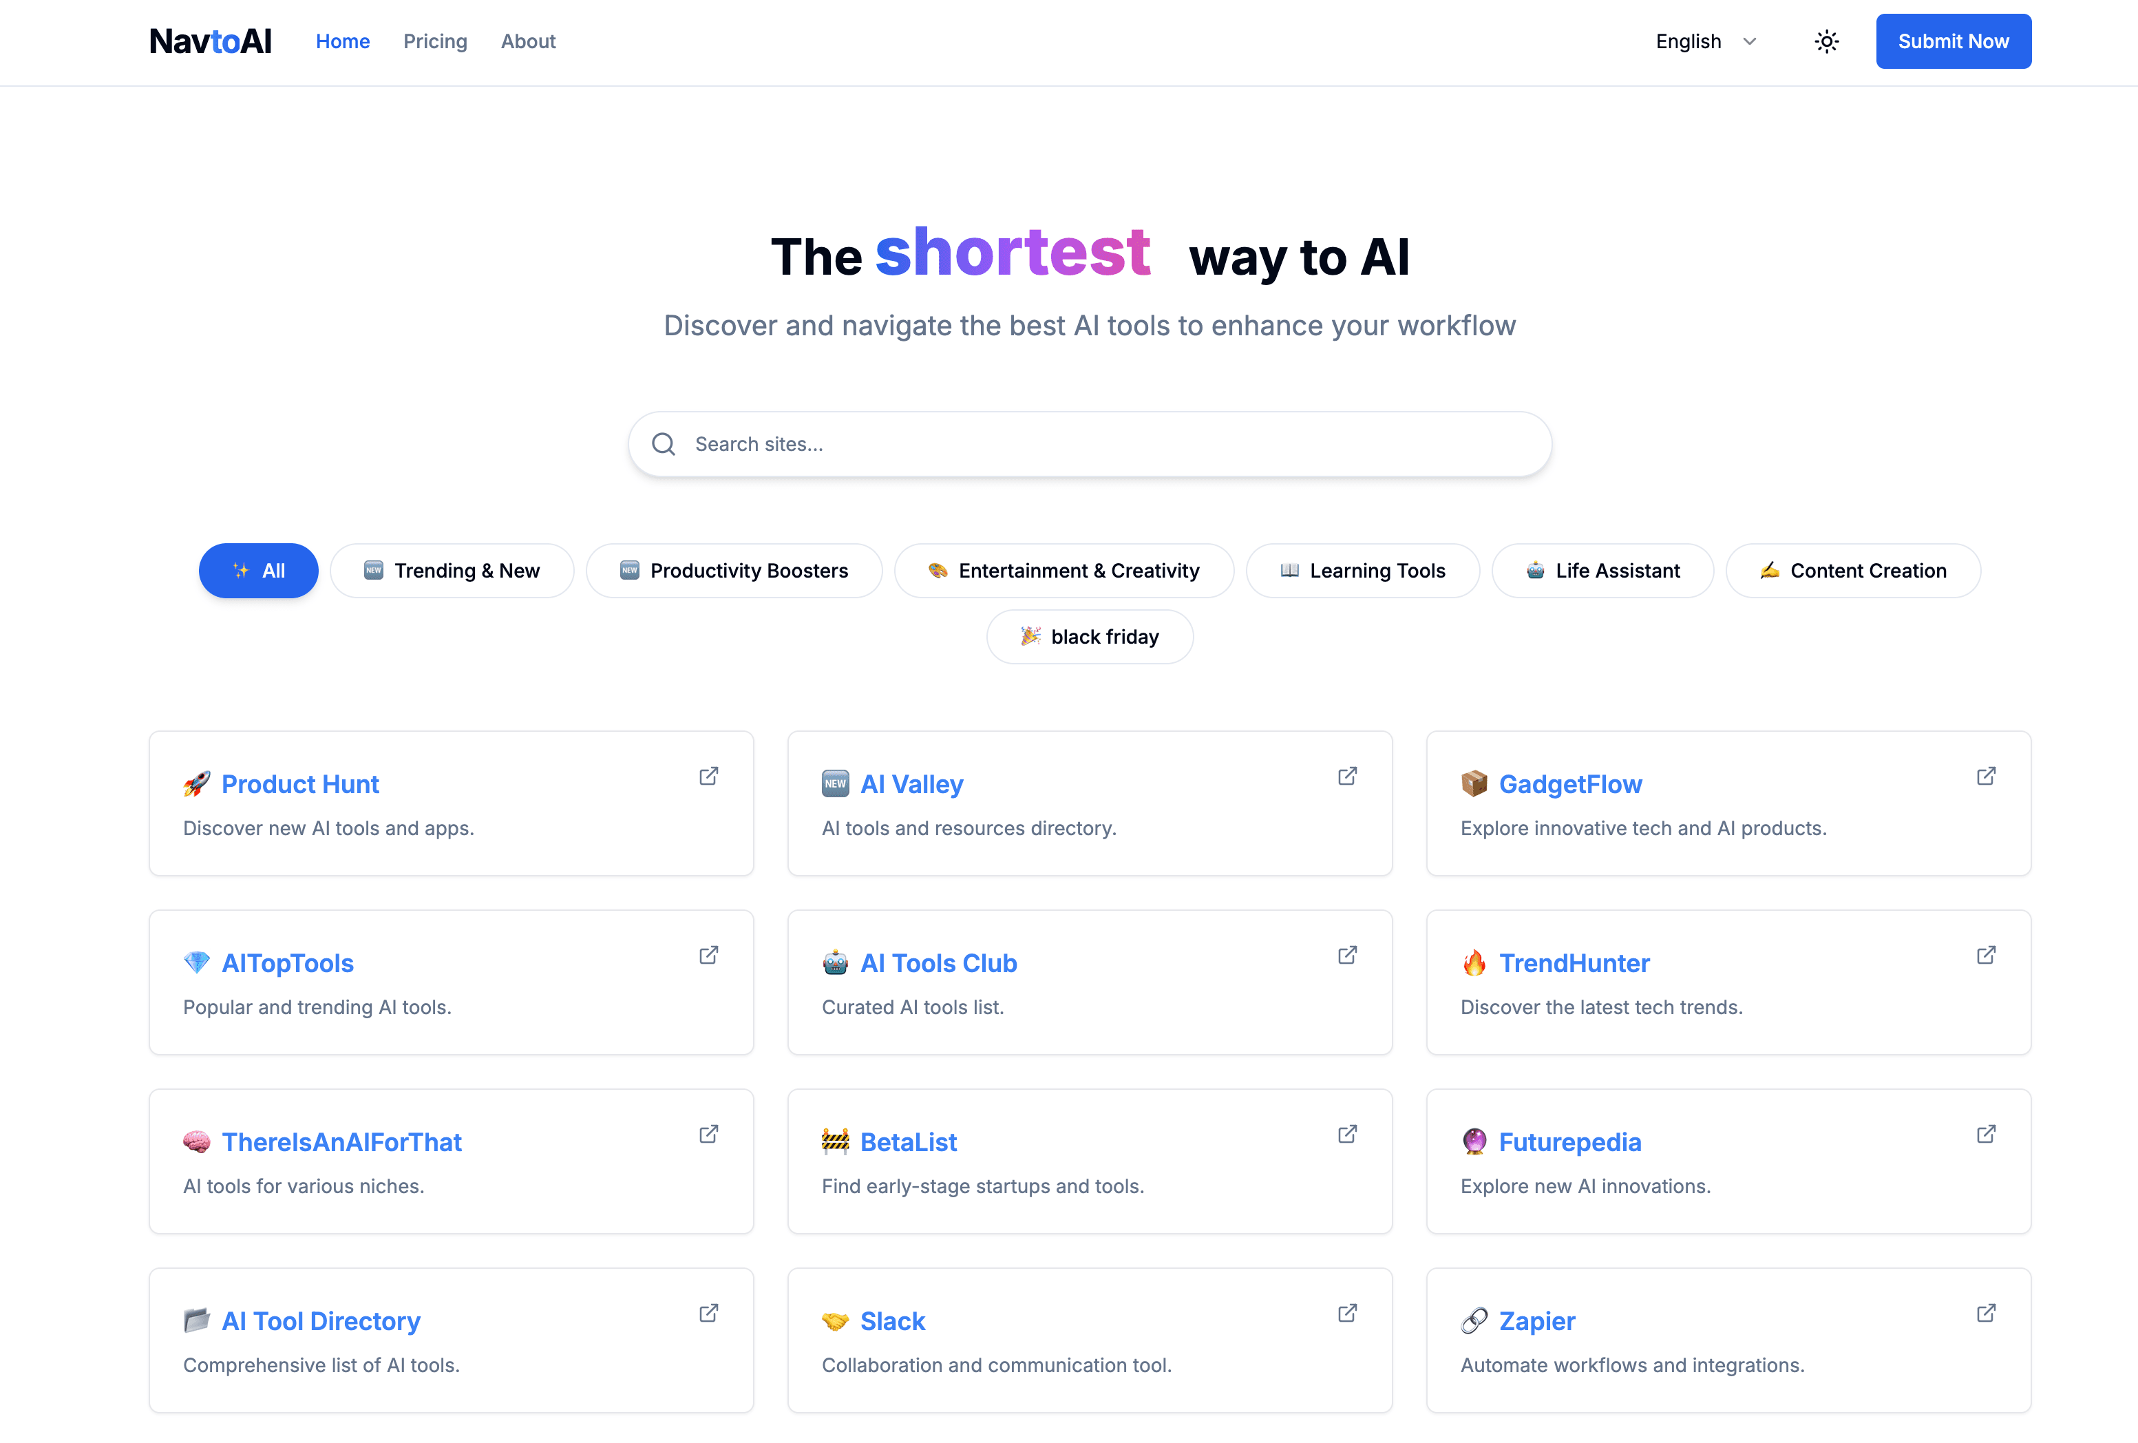This screenshot has width=2138, height=1443.
Task: Click text 'Curated AI tools list.'
Action: click(x=913, y=1007)
